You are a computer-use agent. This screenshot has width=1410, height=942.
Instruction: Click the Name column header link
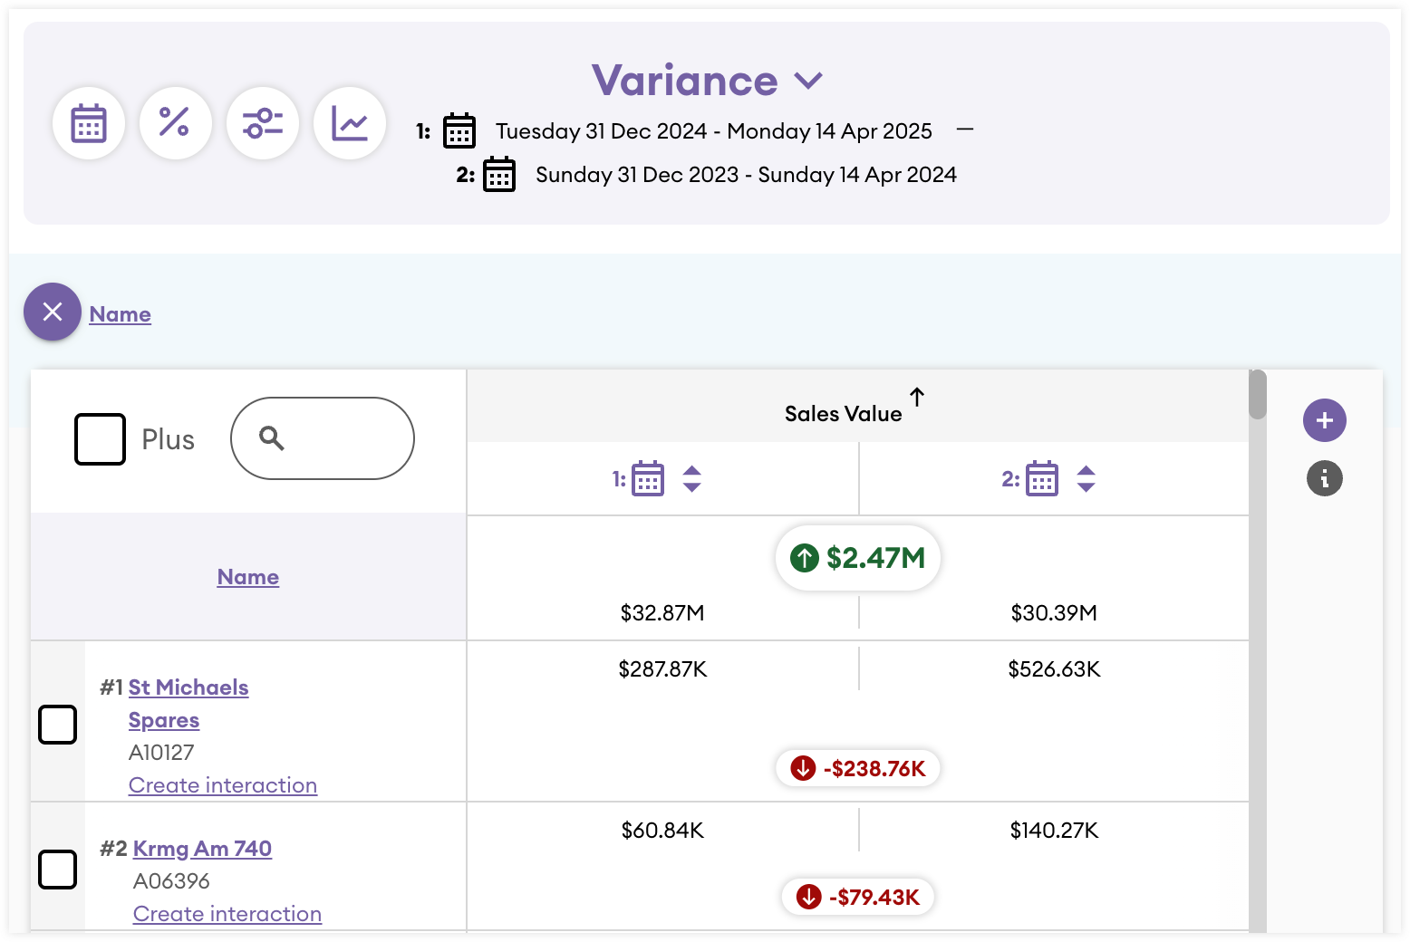coord(247,577)
